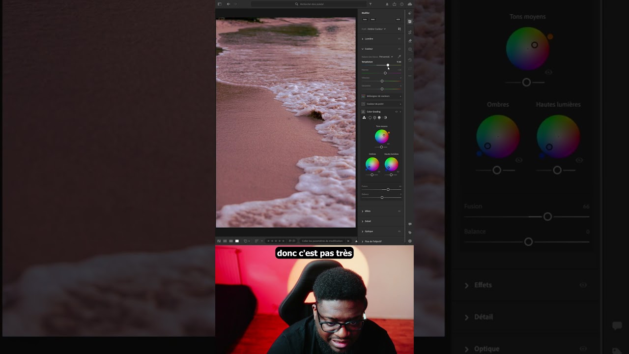The width and height of the screenshot is (629, 354).
Task: Focus the photo search field
Action: 308,4
